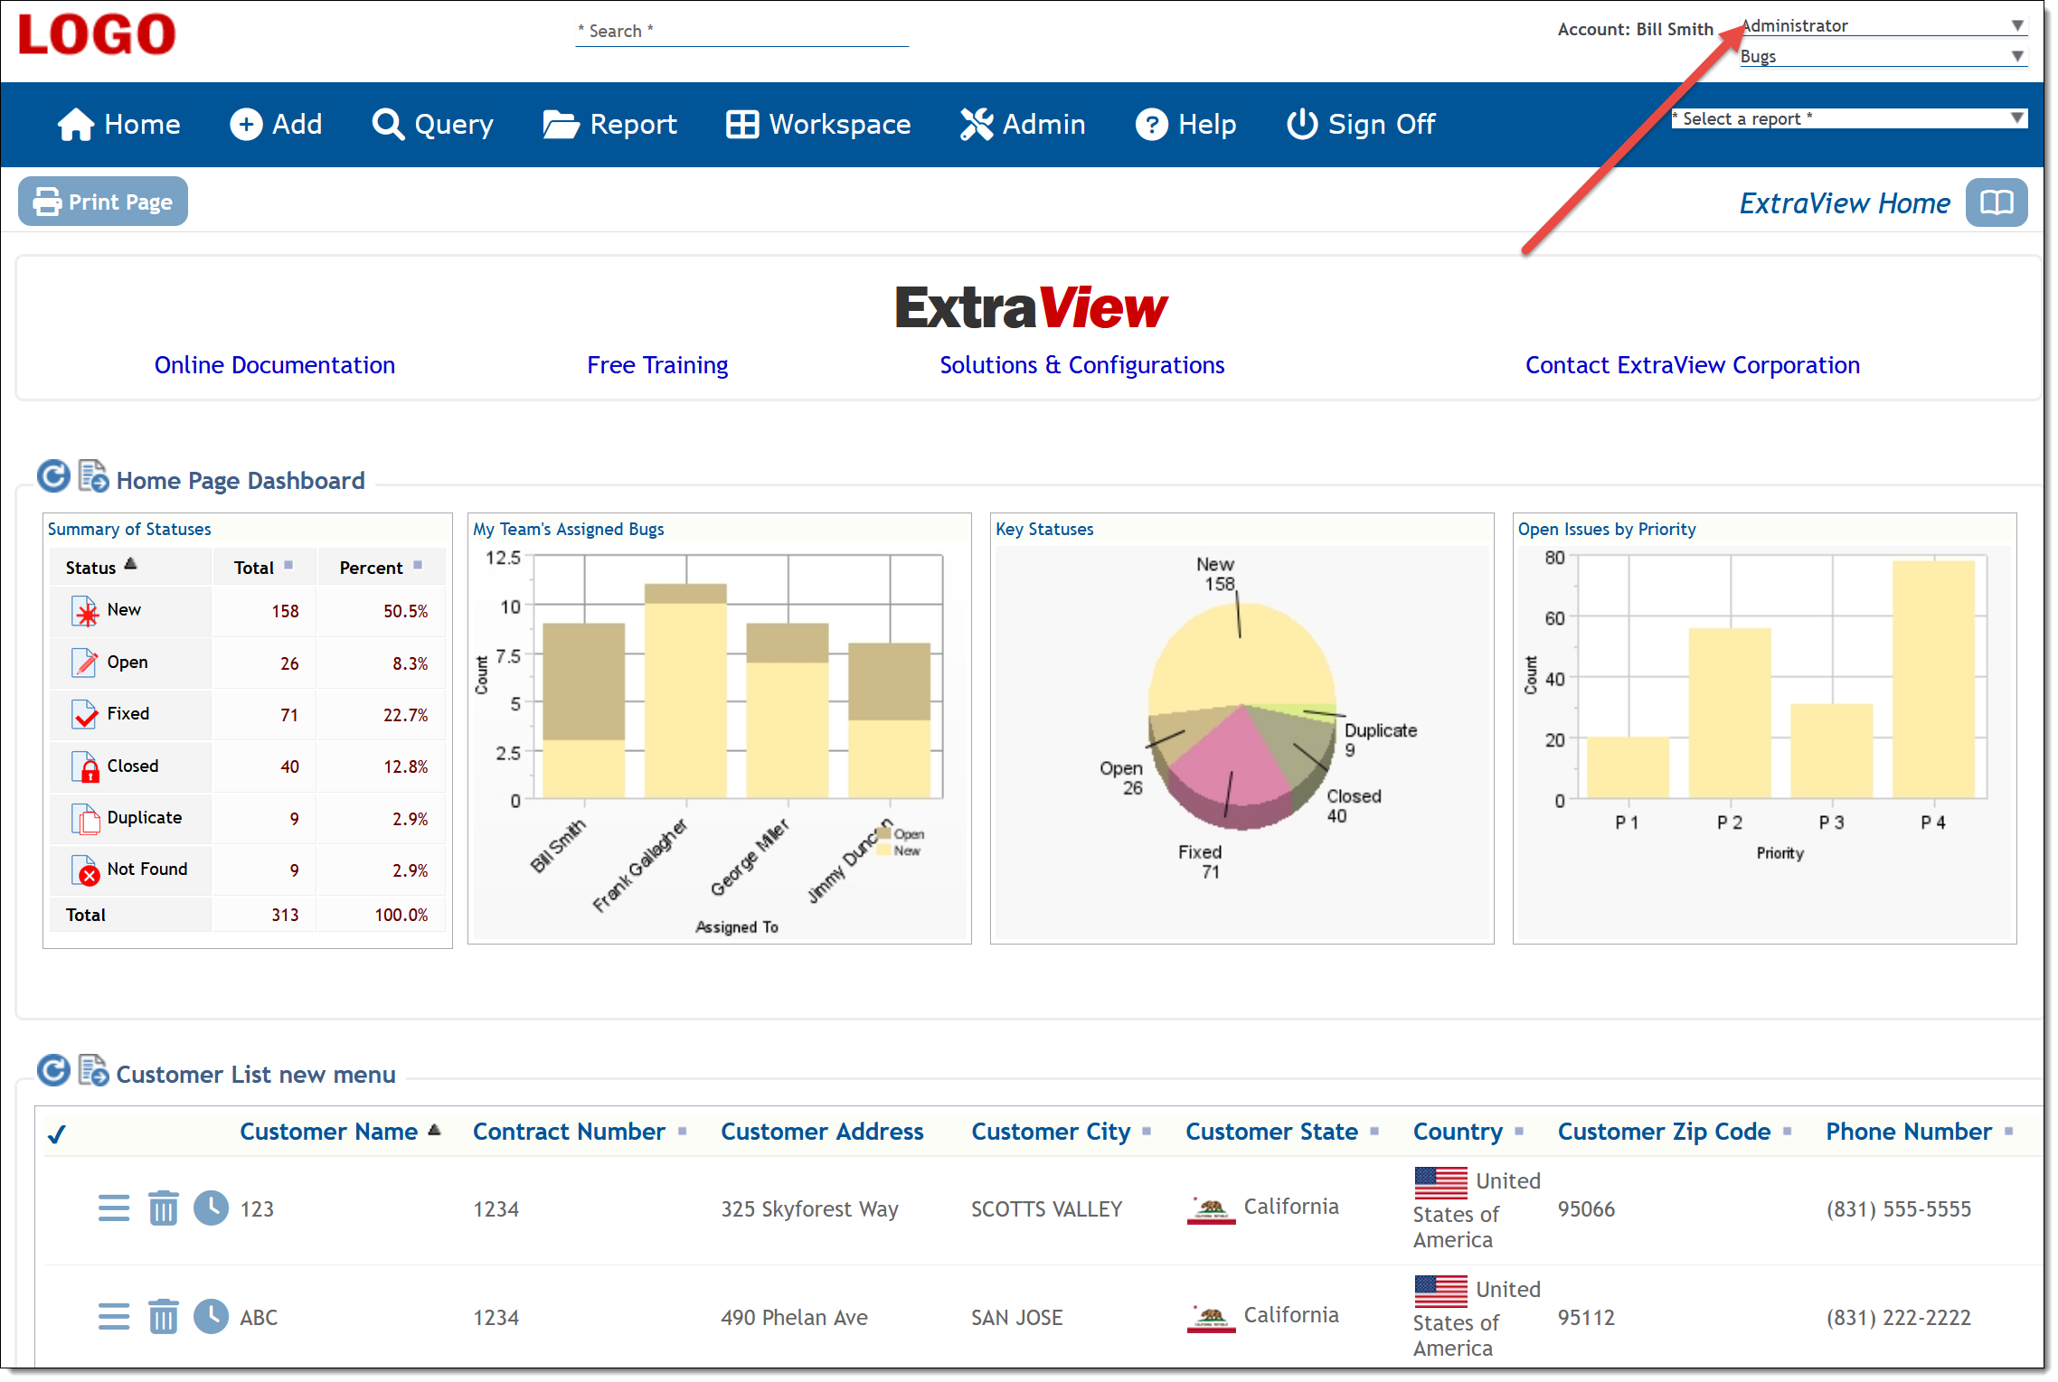Image resolution: width=2058 pixels, height=1382 pixels.
Task: Refresh the Customer List new menu report
Action: (x=53, y=1070)
